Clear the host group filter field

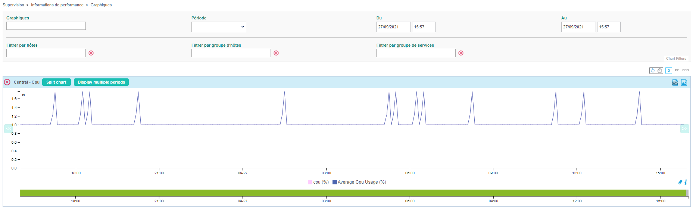click(x=276, y=53)
